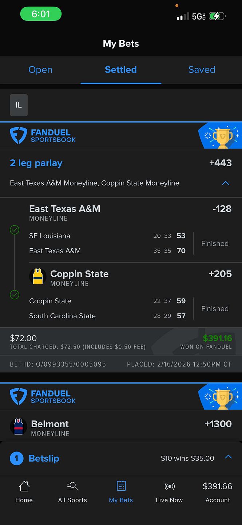The width and height of the screenshot is (242, 525).
Task: Switch to the Open bets tab
Action: (x=40, y=70)
